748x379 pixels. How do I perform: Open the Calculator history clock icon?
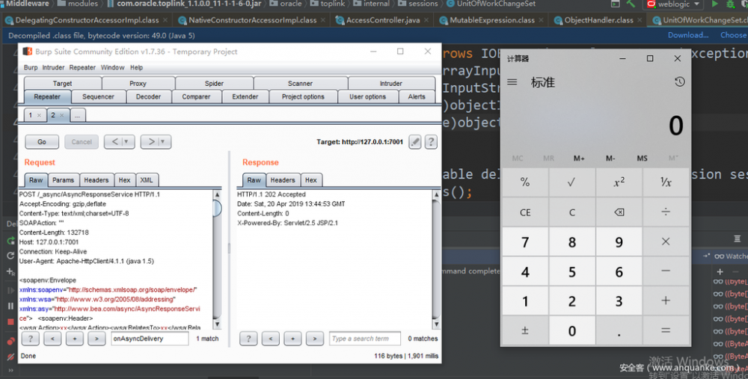pos(679,82)
